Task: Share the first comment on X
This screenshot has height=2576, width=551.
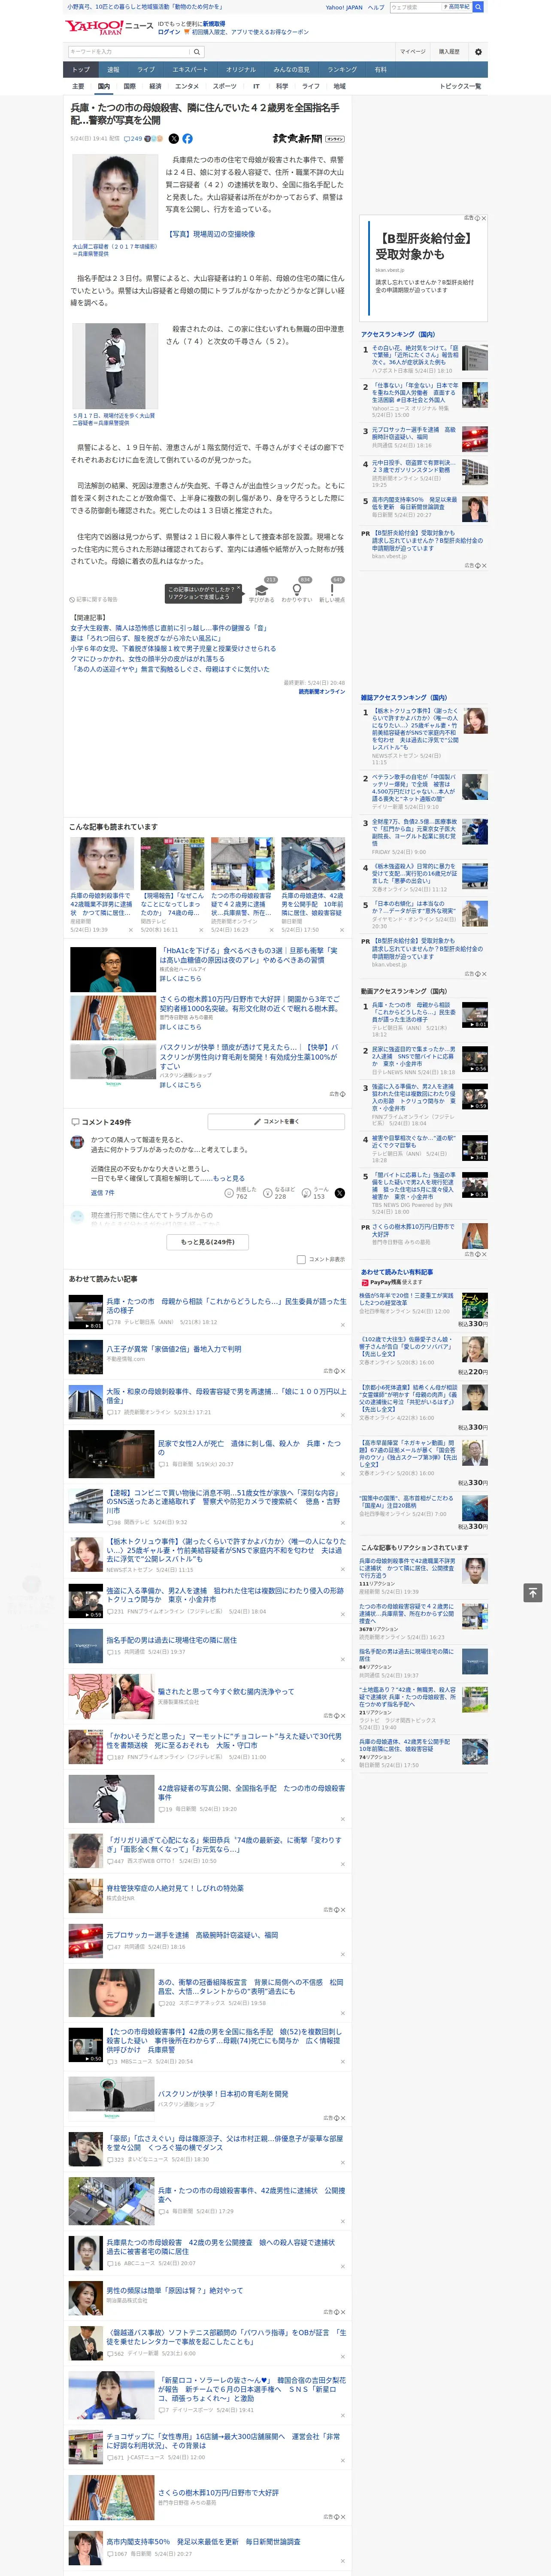Action: click(339, 1193)
